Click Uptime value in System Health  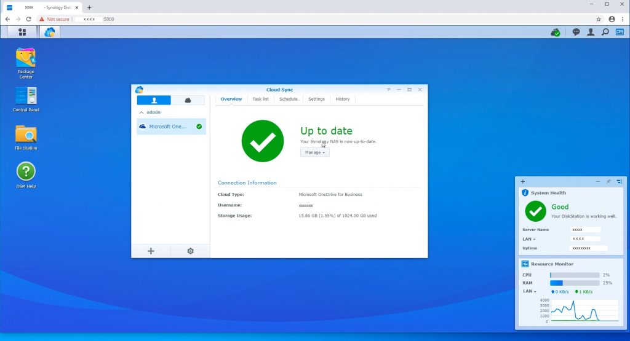588,248
